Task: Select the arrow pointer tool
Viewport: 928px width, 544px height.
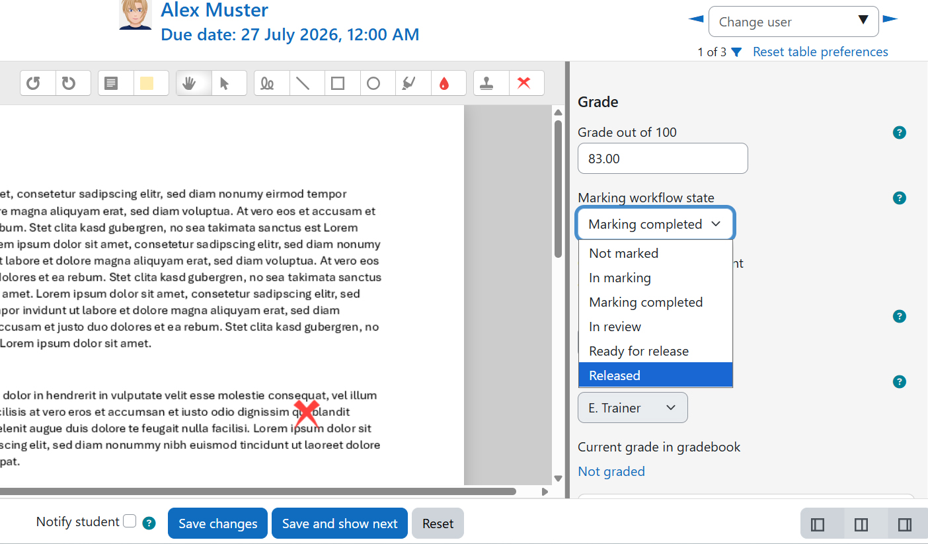Action: click(229, 83)
